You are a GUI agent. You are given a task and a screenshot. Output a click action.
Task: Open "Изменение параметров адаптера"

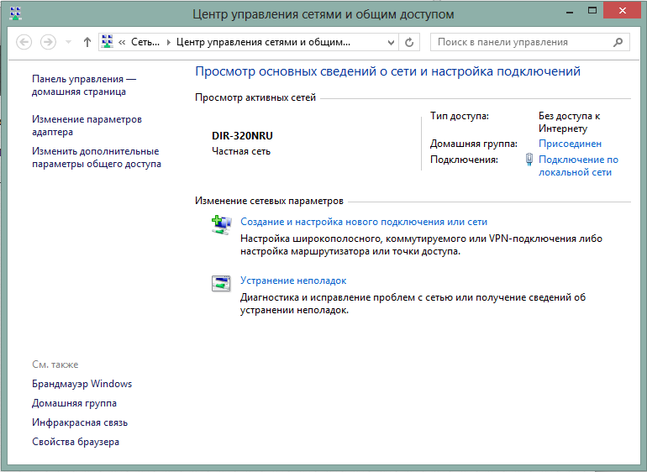click(87, 126)
